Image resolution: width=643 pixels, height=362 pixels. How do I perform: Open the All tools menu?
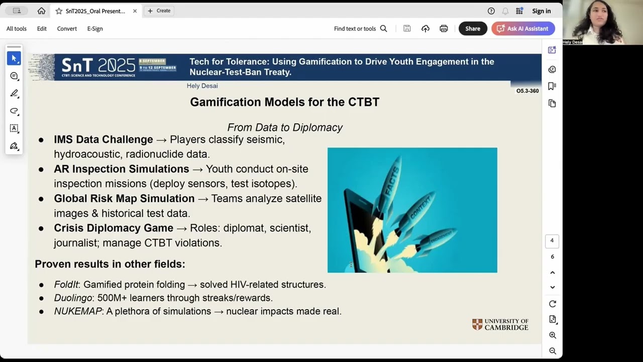pos(17,29)
